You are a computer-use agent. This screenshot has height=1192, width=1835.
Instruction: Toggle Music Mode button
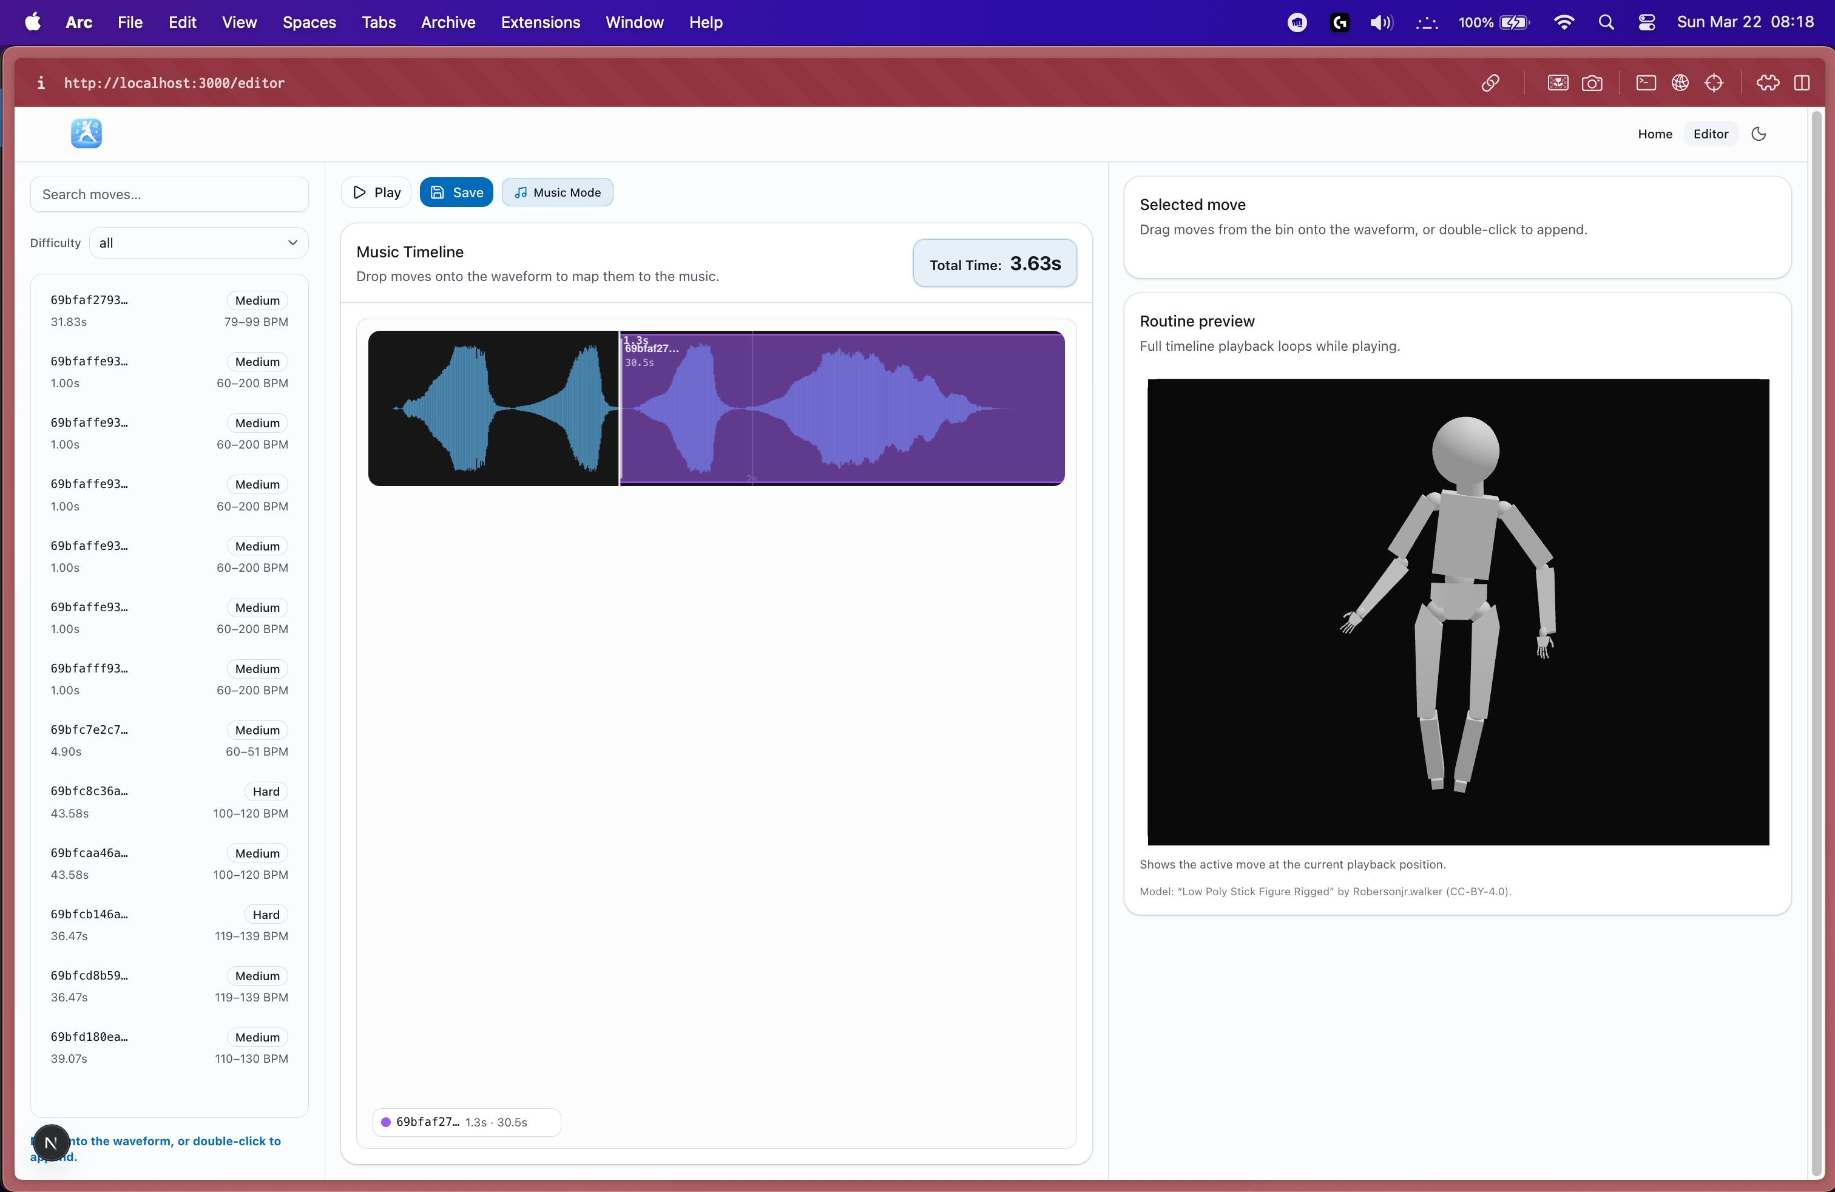[558, 193]
